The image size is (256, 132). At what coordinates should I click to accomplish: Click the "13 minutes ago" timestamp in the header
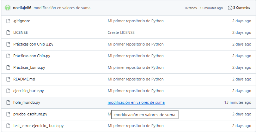point(211,8)
